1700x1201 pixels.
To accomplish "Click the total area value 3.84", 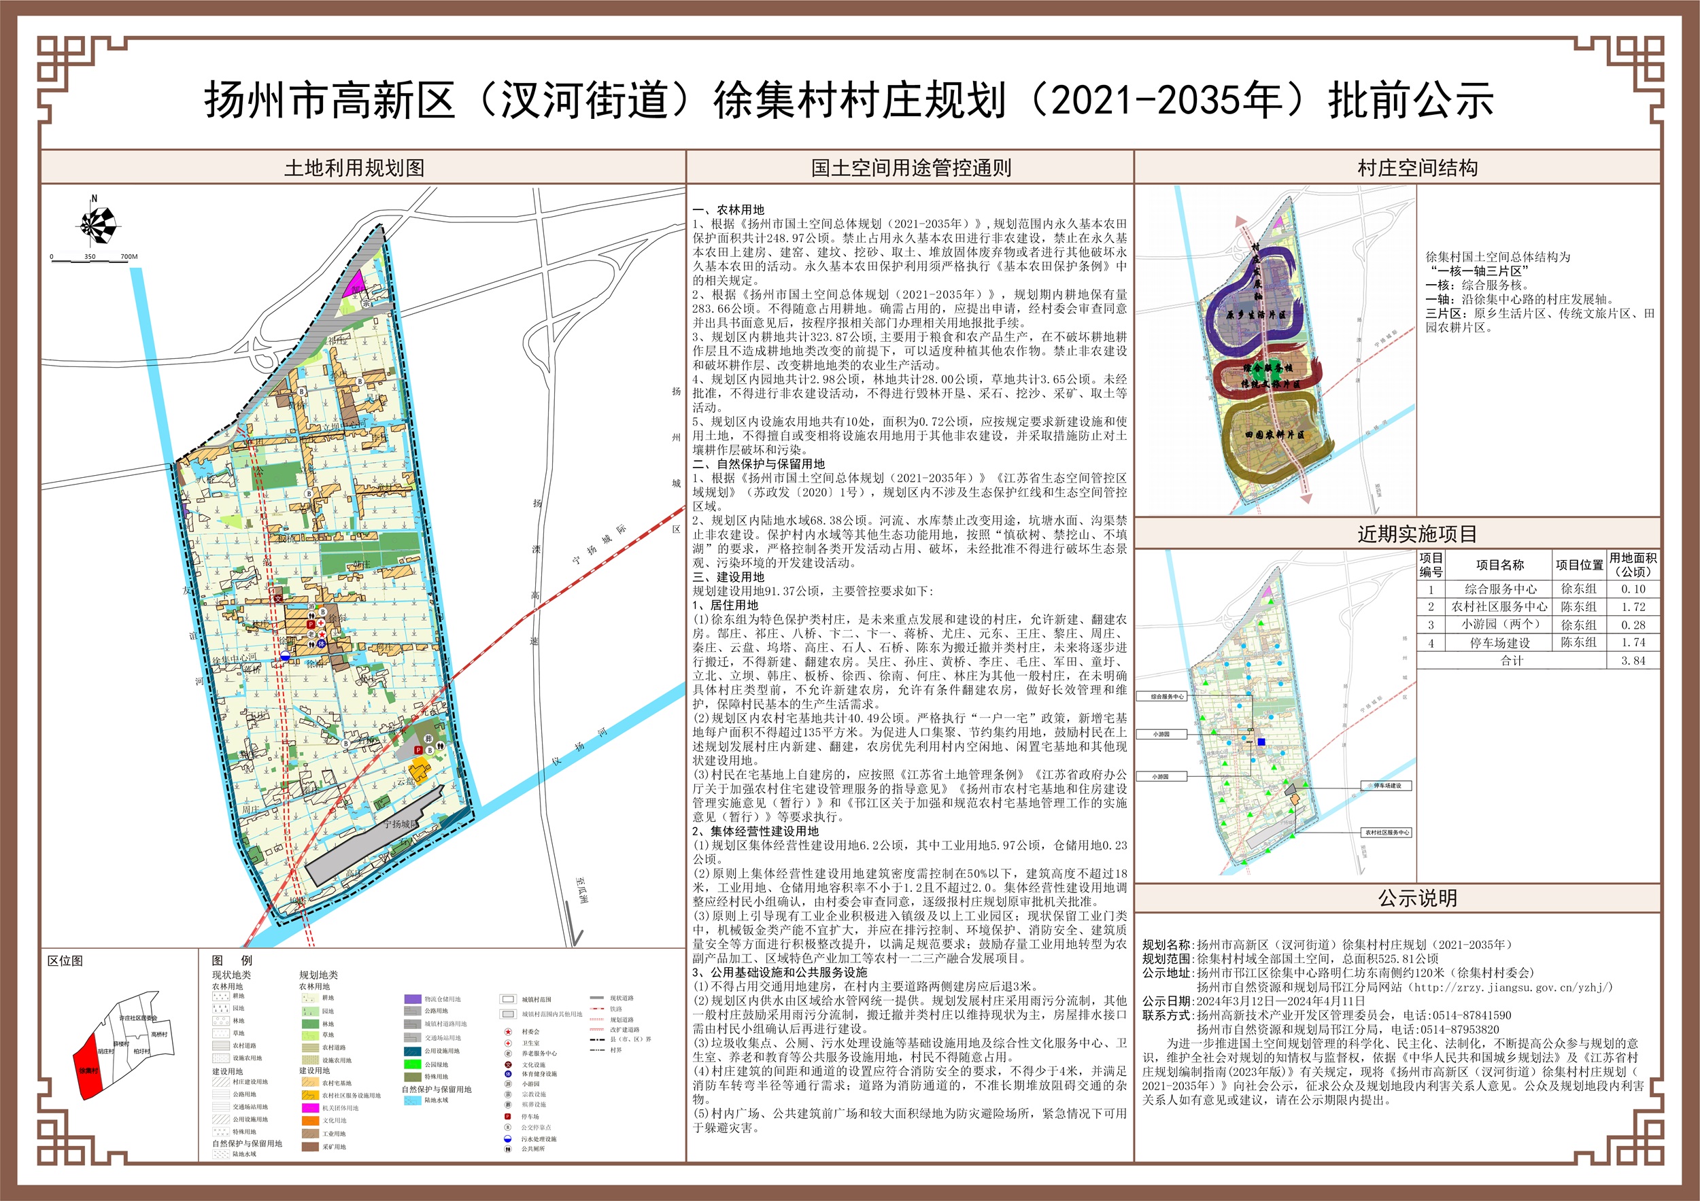I will point(1633,661).
